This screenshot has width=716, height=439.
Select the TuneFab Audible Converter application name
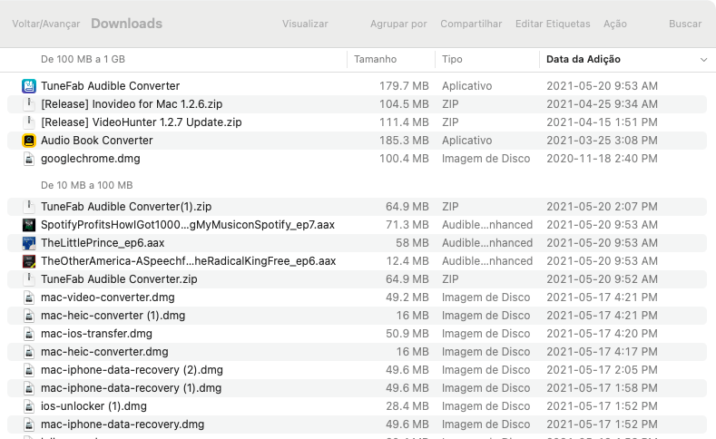click(111, 86)
